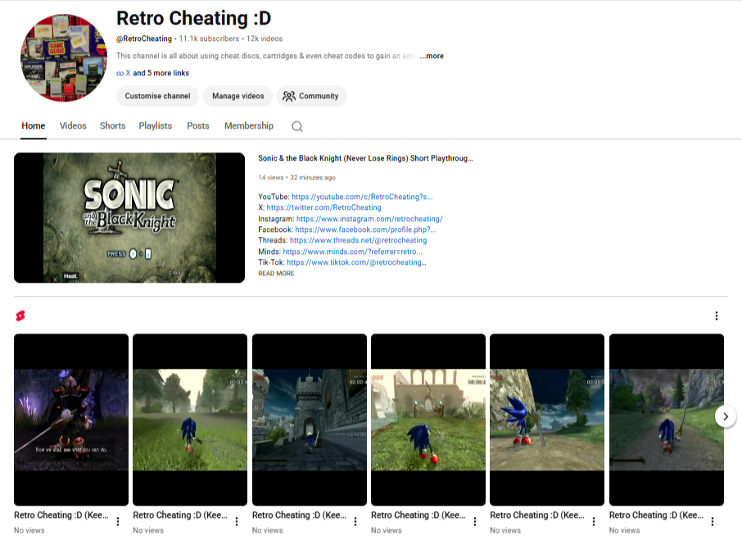Screen dimensions: 742x545
Task: Click the Manage videos button
Action: 238,96
